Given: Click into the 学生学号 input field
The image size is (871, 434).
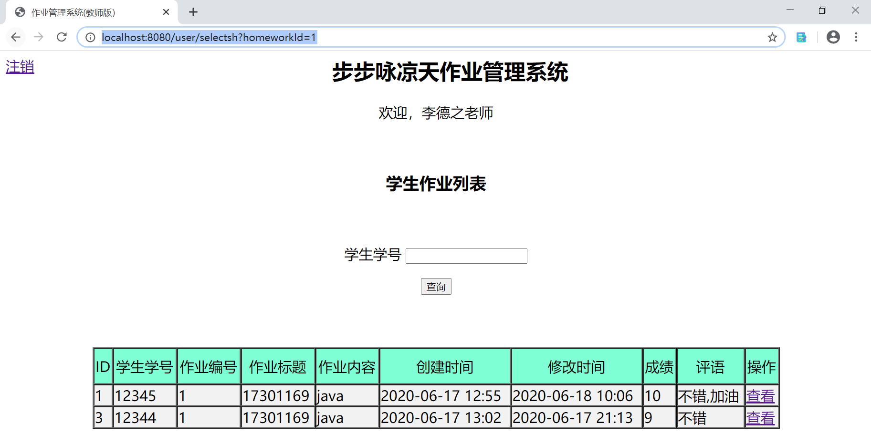Looking at the screenshot, I should (466, 256).
